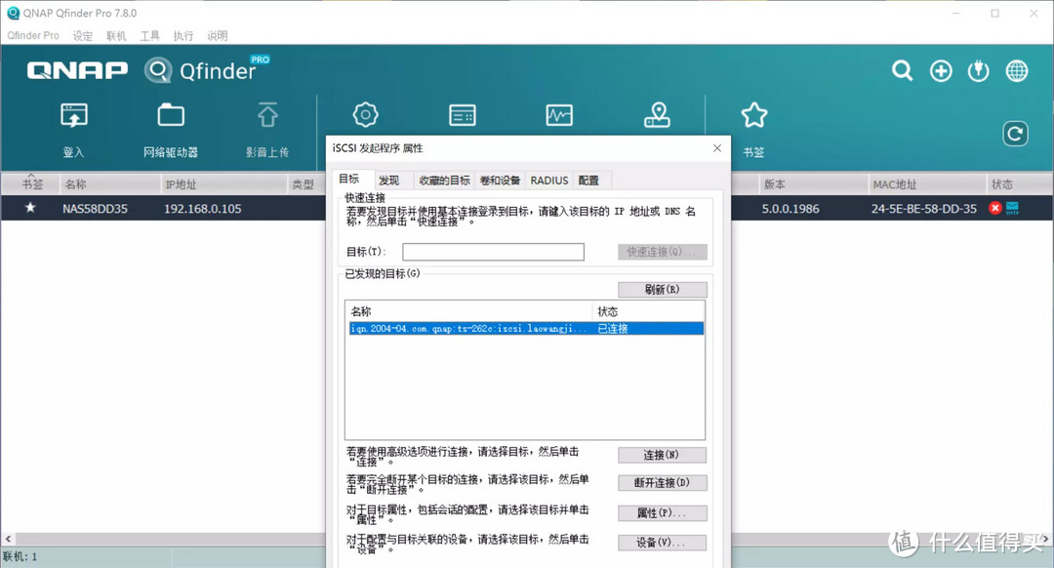1054x568 pixels.
Task: Click the QNAP logo
Action: 77,70
